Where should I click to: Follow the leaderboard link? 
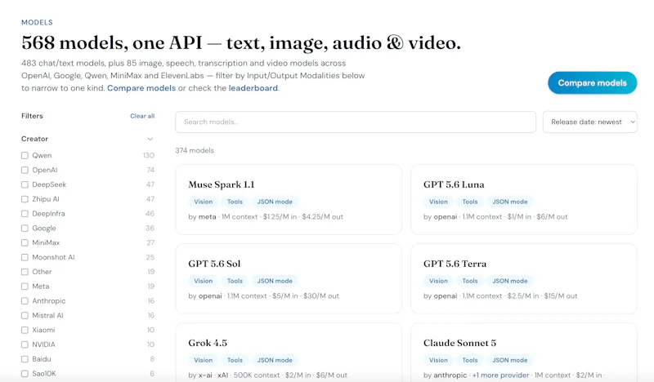coord(253,88)
